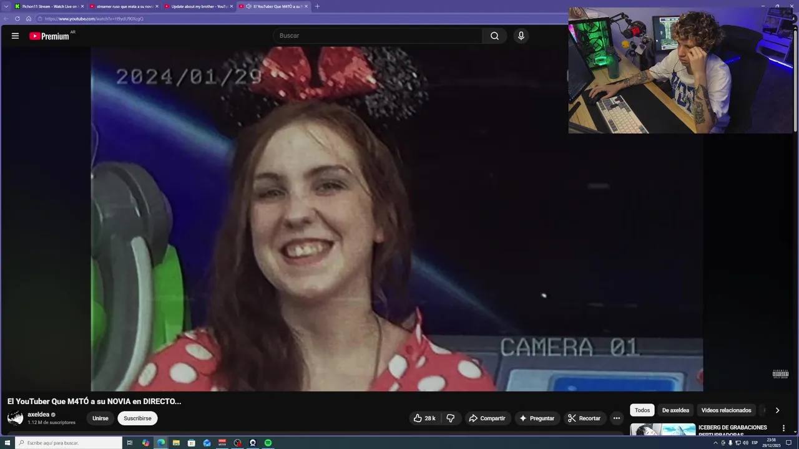Open axeldea channel avatar
The image size is (799, 449).
[15, 418]
